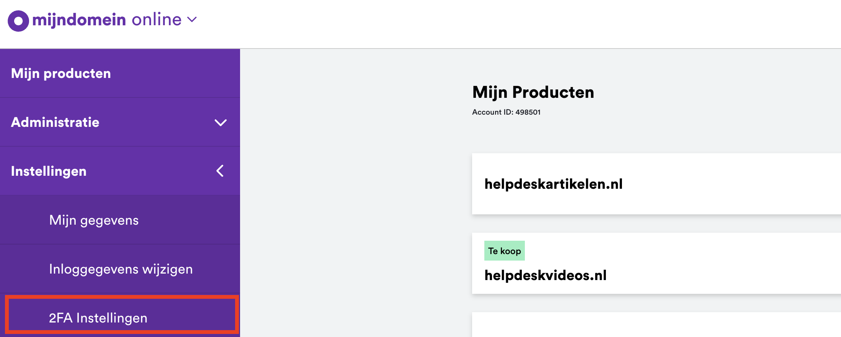Expand Administratie using its chevron arrow

[x=221, y=123]
